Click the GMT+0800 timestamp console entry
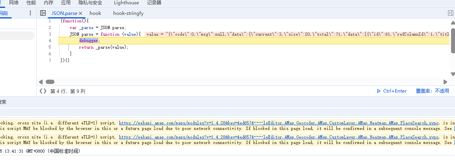 point(40,151)
